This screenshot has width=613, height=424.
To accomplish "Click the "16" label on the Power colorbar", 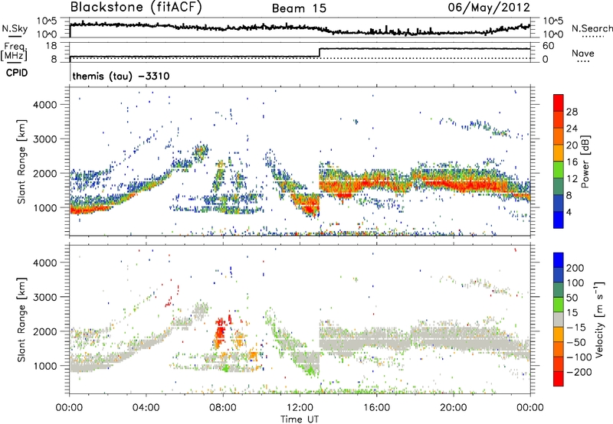I will click(x=572, y=162).
